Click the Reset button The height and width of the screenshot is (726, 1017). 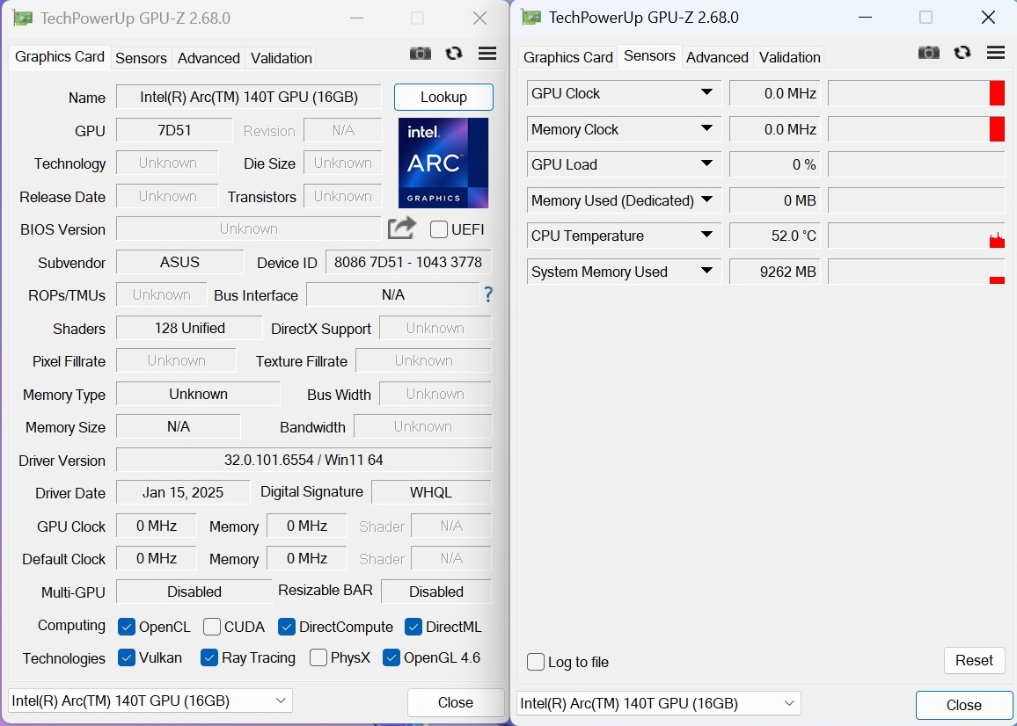click(x=974, y=660)
